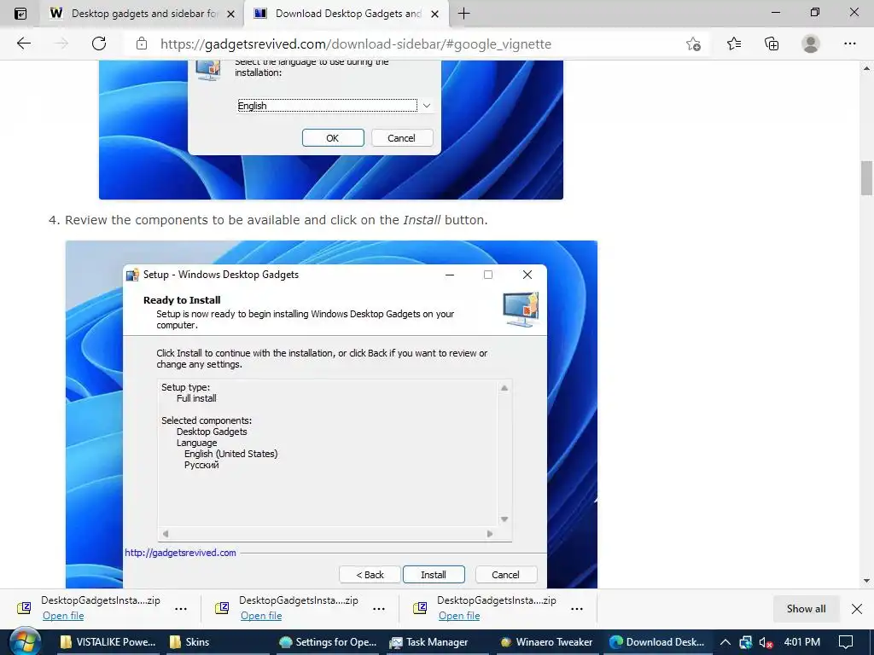Open the Windows Start orb
This screenshot has height=655, width=874.
point(26,642)
